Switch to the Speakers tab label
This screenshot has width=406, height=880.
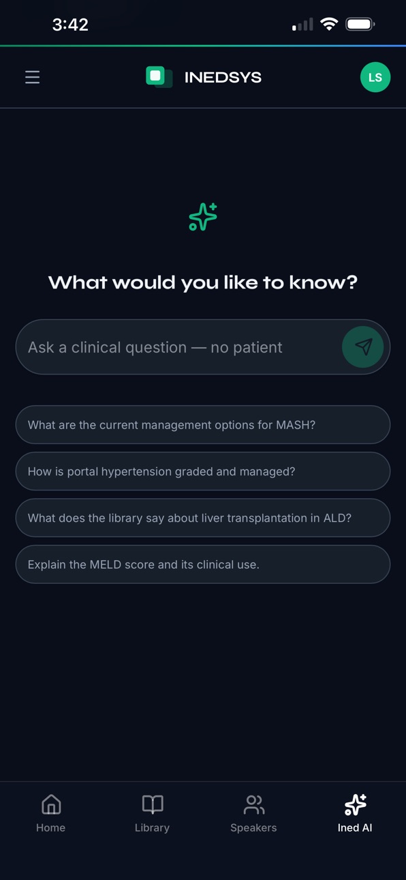tap(253, 827)
